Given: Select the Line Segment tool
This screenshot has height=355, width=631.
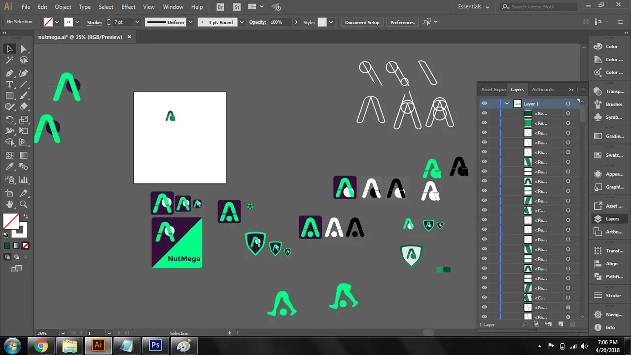Looking at the screenshot, I should (x=24, y=84).
